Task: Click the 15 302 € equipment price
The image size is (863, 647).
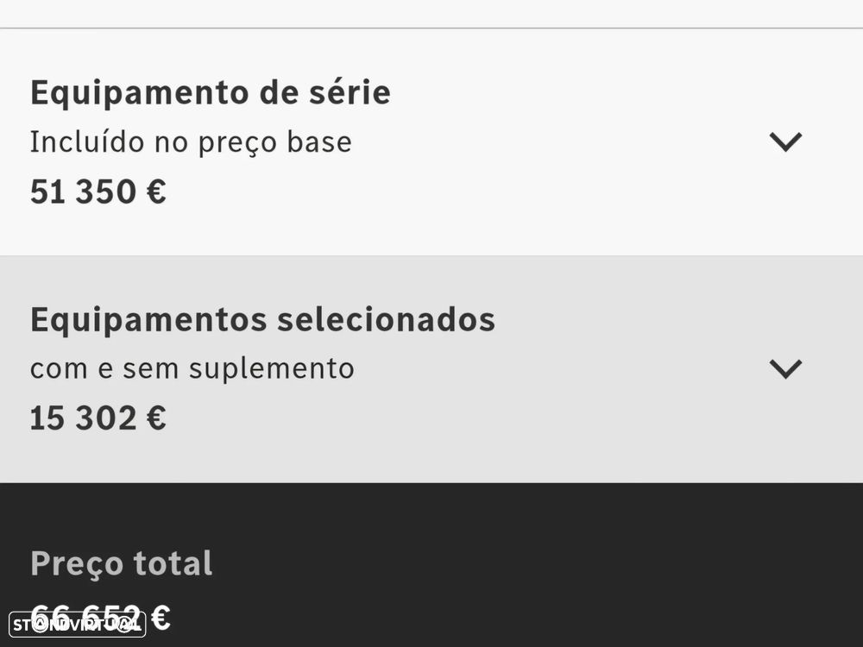Action: point(98,418)
